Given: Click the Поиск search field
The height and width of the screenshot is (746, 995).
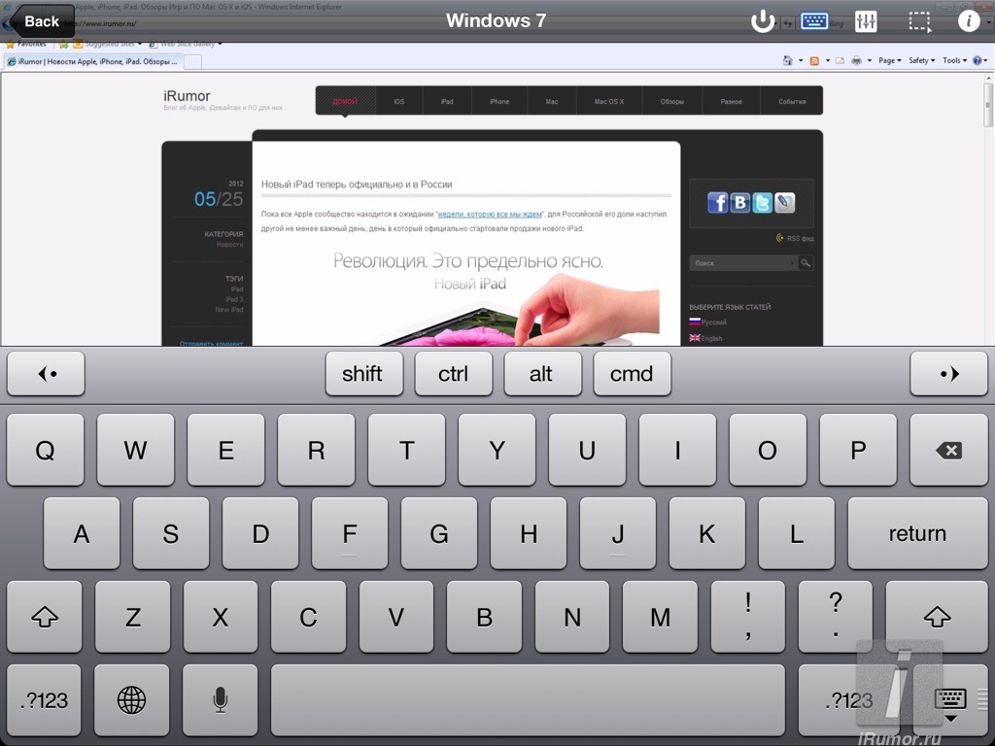Looking at the screenshot, I should point(742,262).
